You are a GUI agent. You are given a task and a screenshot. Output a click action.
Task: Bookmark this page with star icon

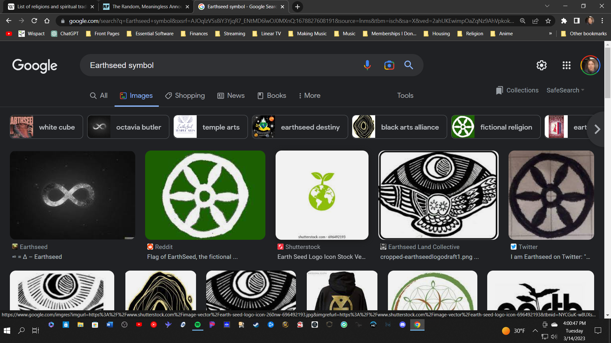click(x=548, y=21)
